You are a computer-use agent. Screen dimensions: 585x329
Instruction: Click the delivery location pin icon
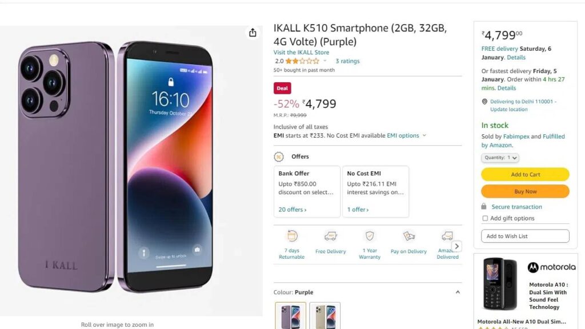point(484,102)
